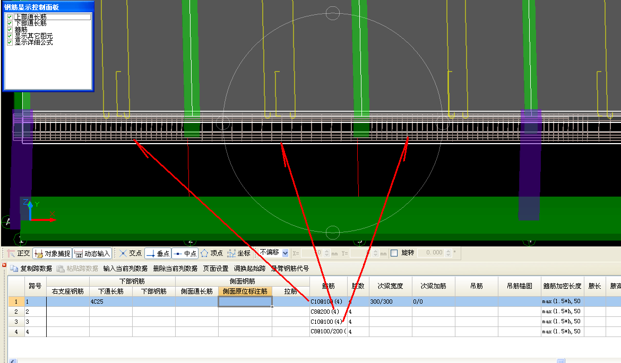Select the 次梁宽度 column header
Screen dimensions: 621x363
[x=390, y=286]
